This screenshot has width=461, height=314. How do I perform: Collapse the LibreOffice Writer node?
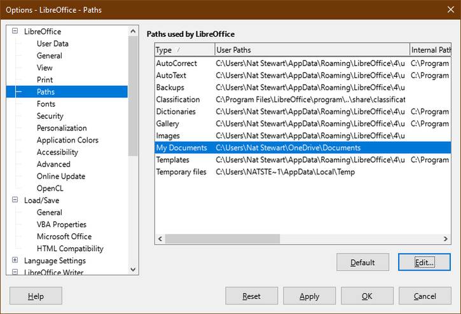click(15, 271)
